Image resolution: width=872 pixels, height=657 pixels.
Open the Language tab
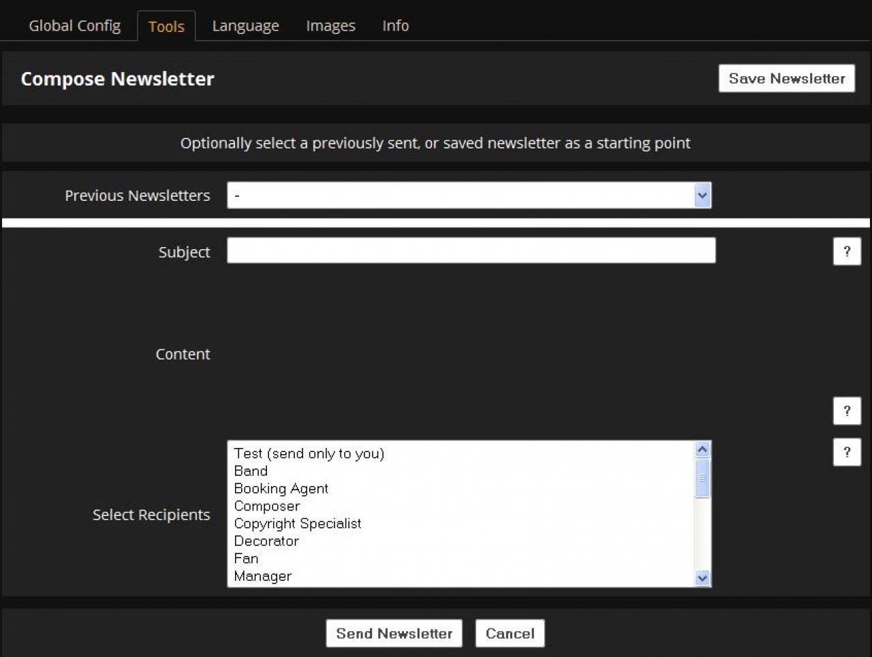[245, 26]
